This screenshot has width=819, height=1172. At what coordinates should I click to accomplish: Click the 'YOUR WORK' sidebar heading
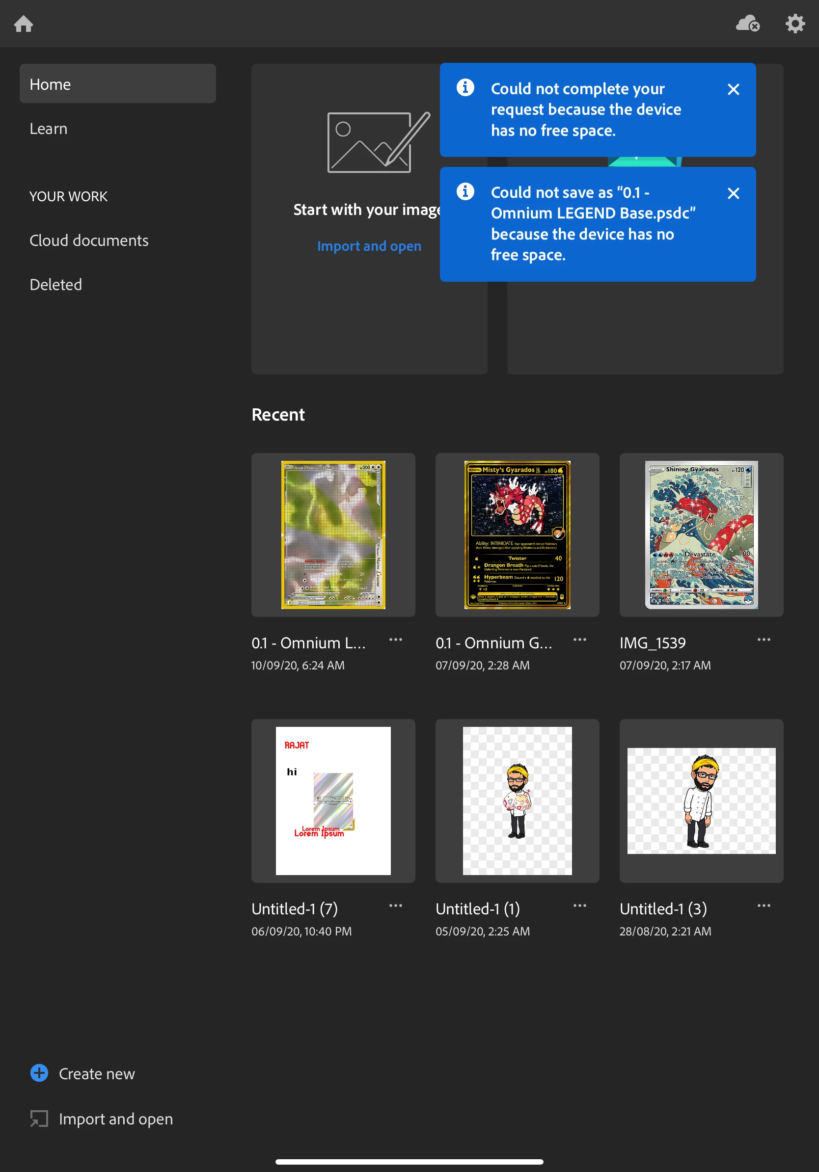[x=68, y=196]
